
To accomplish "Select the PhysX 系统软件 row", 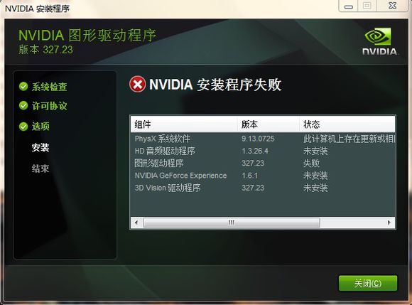I will click(263, 139).
